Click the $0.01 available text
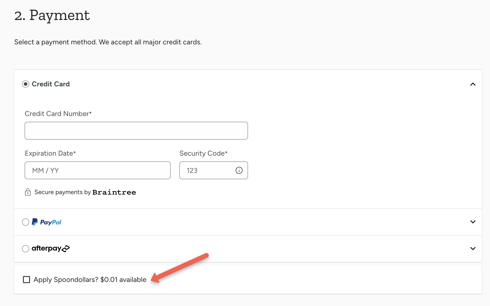The height and width of the screenshot is (306, 490). point(123,280)
